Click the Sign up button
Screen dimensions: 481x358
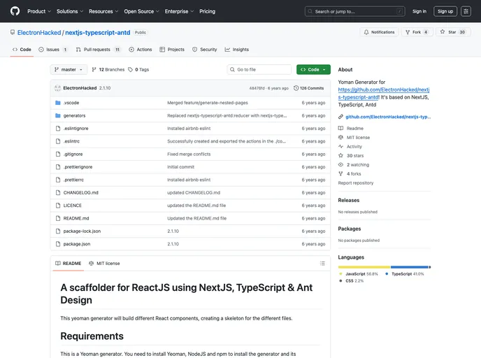click(445, 11)
